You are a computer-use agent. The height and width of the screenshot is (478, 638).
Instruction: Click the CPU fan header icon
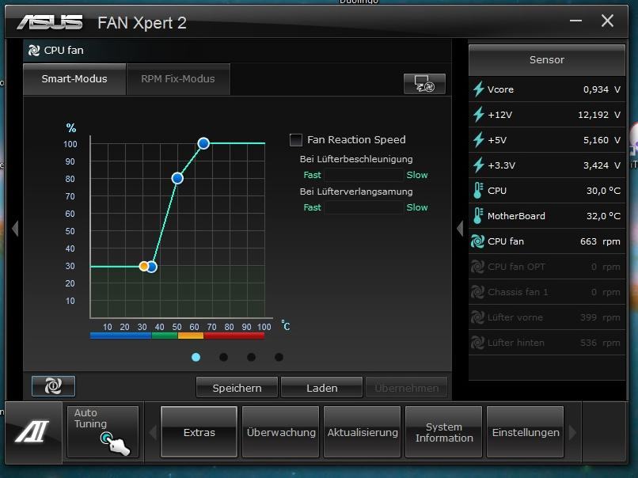tap(34, 51)
